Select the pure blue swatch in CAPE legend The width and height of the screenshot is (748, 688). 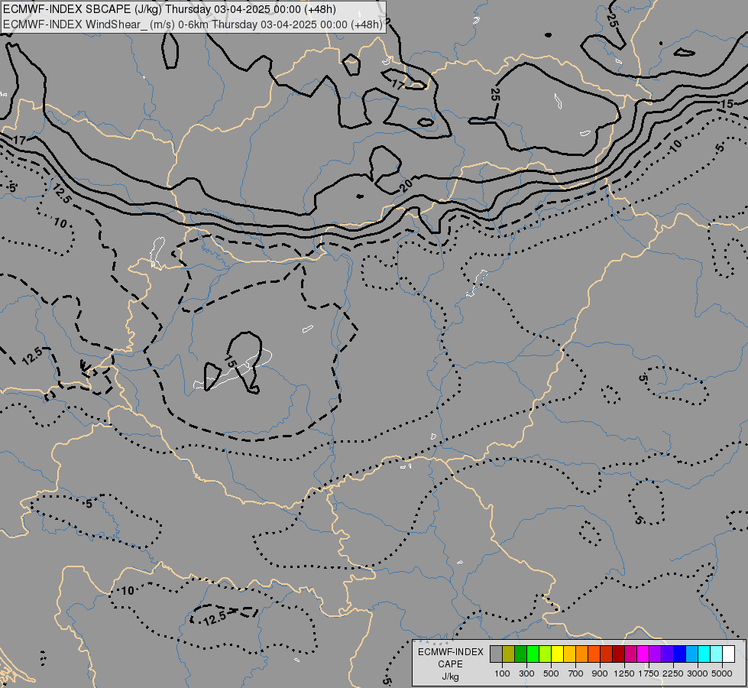tap(679, 654)
